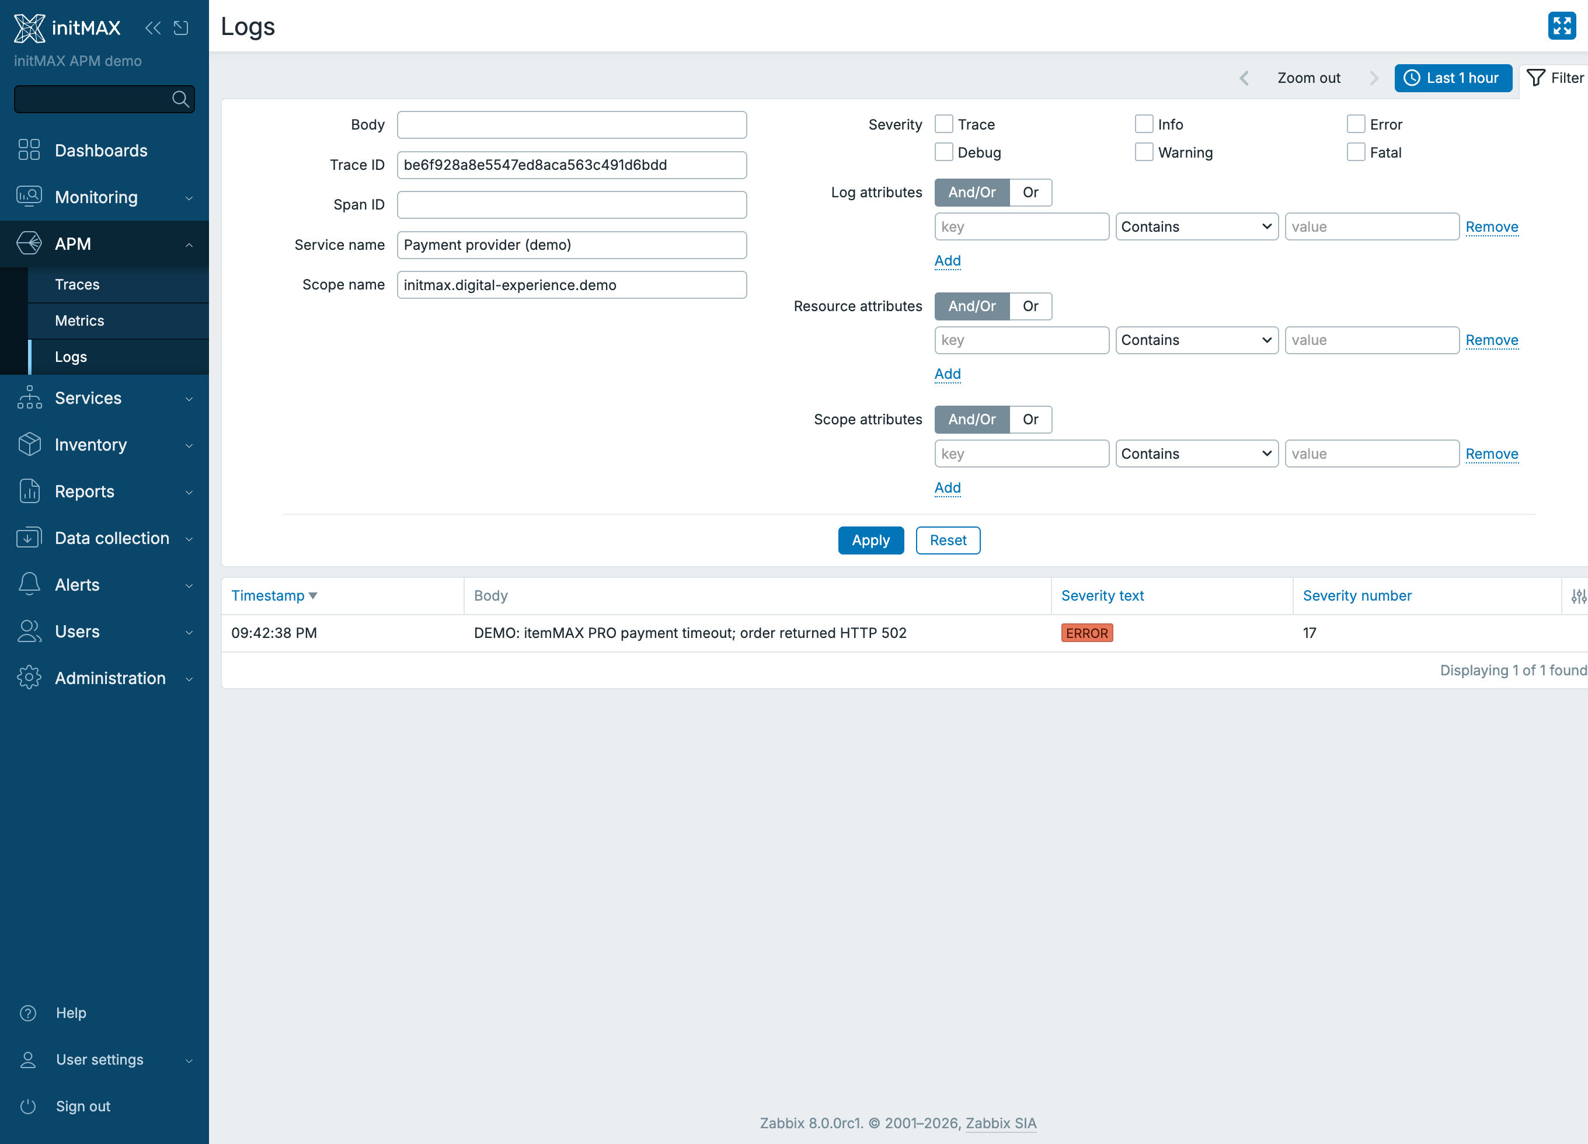Enable the Warning severity checkbox
Image resolution: width=1588 pixels, height=1144 pixels.
1143,152
